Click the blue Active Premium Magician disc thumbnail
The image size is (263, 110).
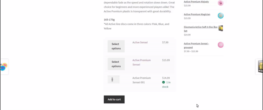click(220, 16)
